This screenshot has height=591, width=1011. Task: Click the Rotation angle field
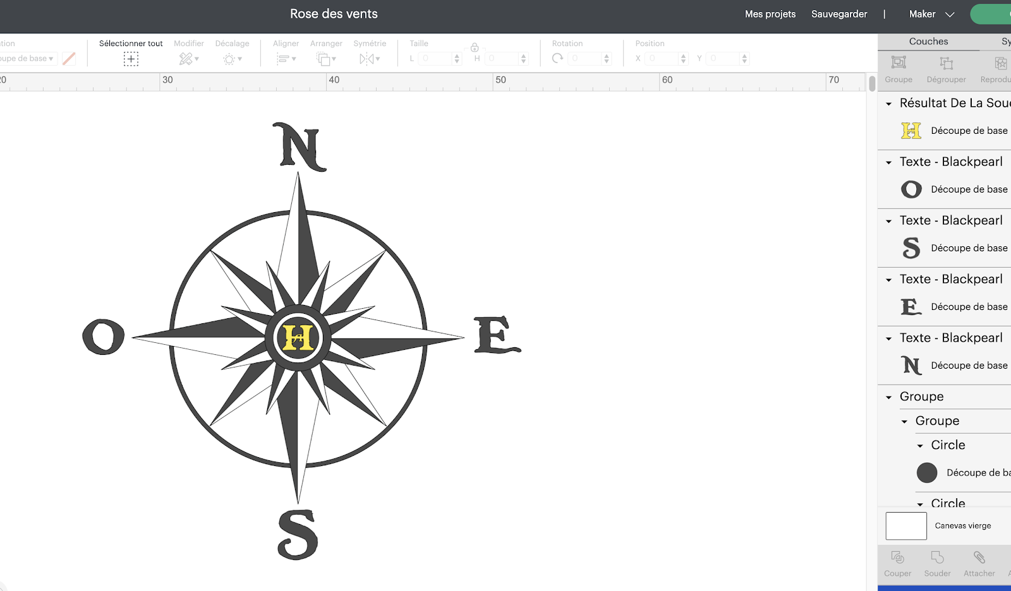point(584,59)
